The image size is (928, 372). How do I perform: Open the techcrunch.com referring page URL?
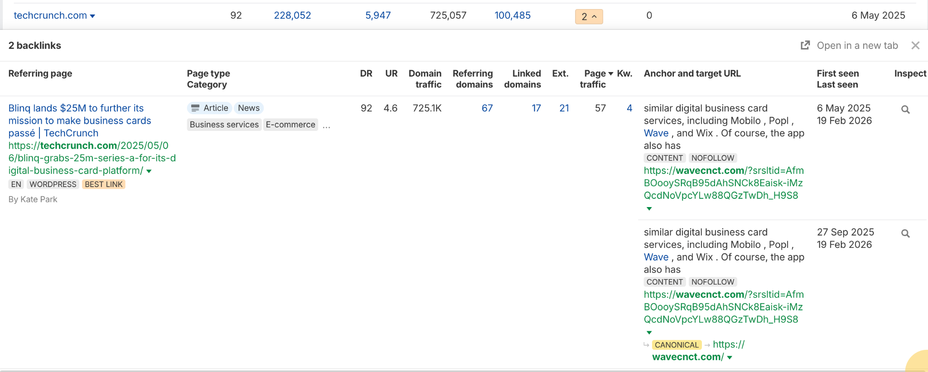tap(92, 158)
